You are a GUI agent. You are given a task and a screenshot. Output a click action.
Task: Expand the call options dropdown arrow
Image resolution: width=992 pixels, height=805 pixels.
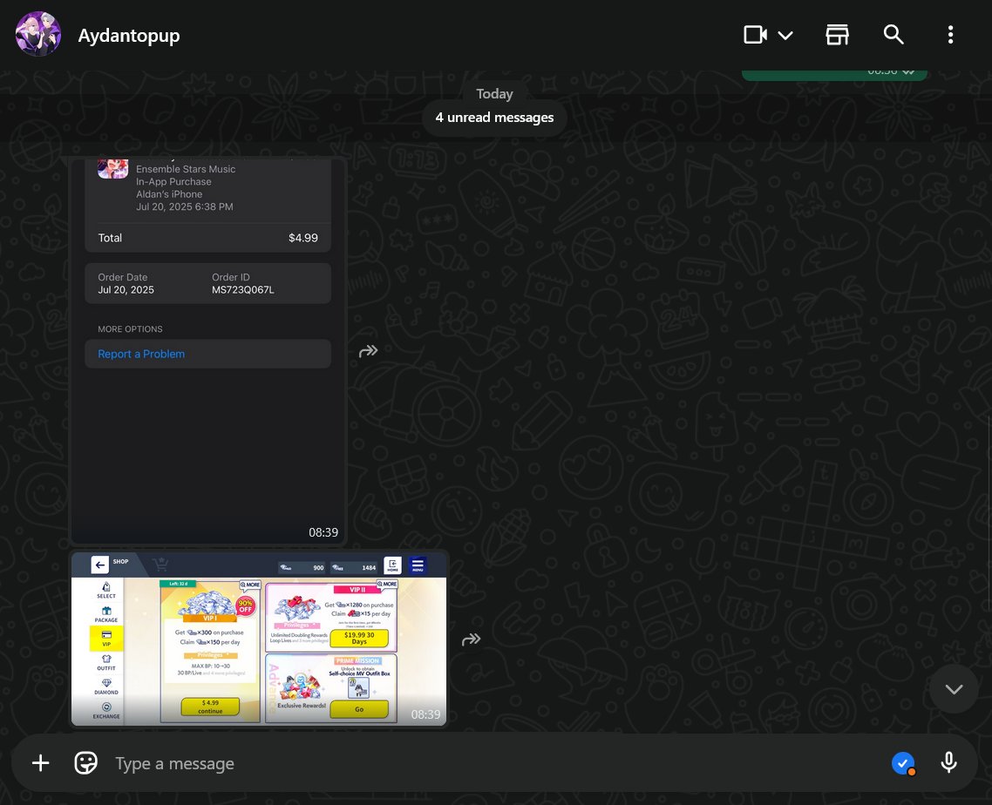(x=785, y=36)
